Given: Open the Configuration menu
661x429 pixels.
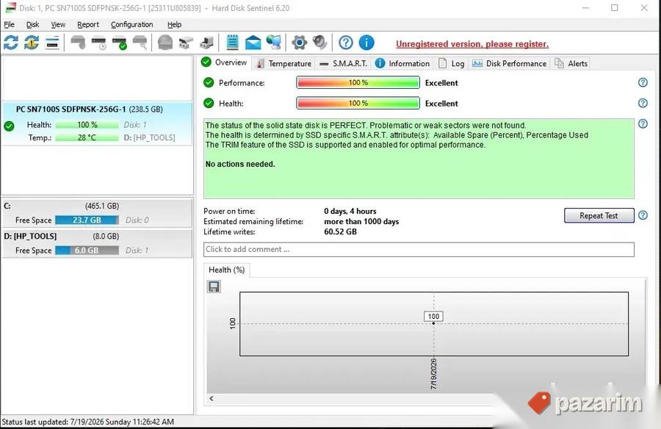Looking at the screenshot, I should pyautogui.click(x=132, y=24).
